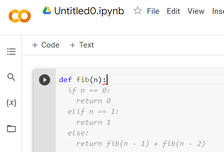This screenshot has height=152, width=224.
Task: Click the suggested 'elif n == 1:' line
Action: 93,111
